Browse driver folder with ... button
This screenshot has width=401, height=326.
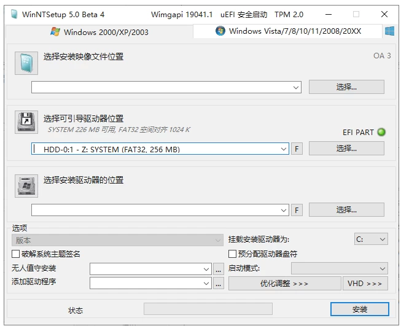pyautogui.click(x=218, y=283)
